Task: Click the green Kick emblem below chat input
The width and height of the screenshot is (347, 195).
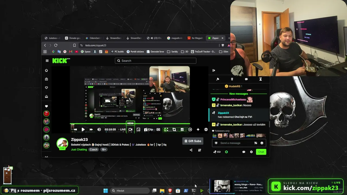Action: [226, 152]
